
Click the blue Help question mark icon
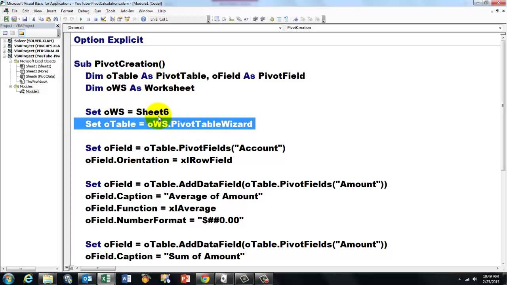coord(143,19)
